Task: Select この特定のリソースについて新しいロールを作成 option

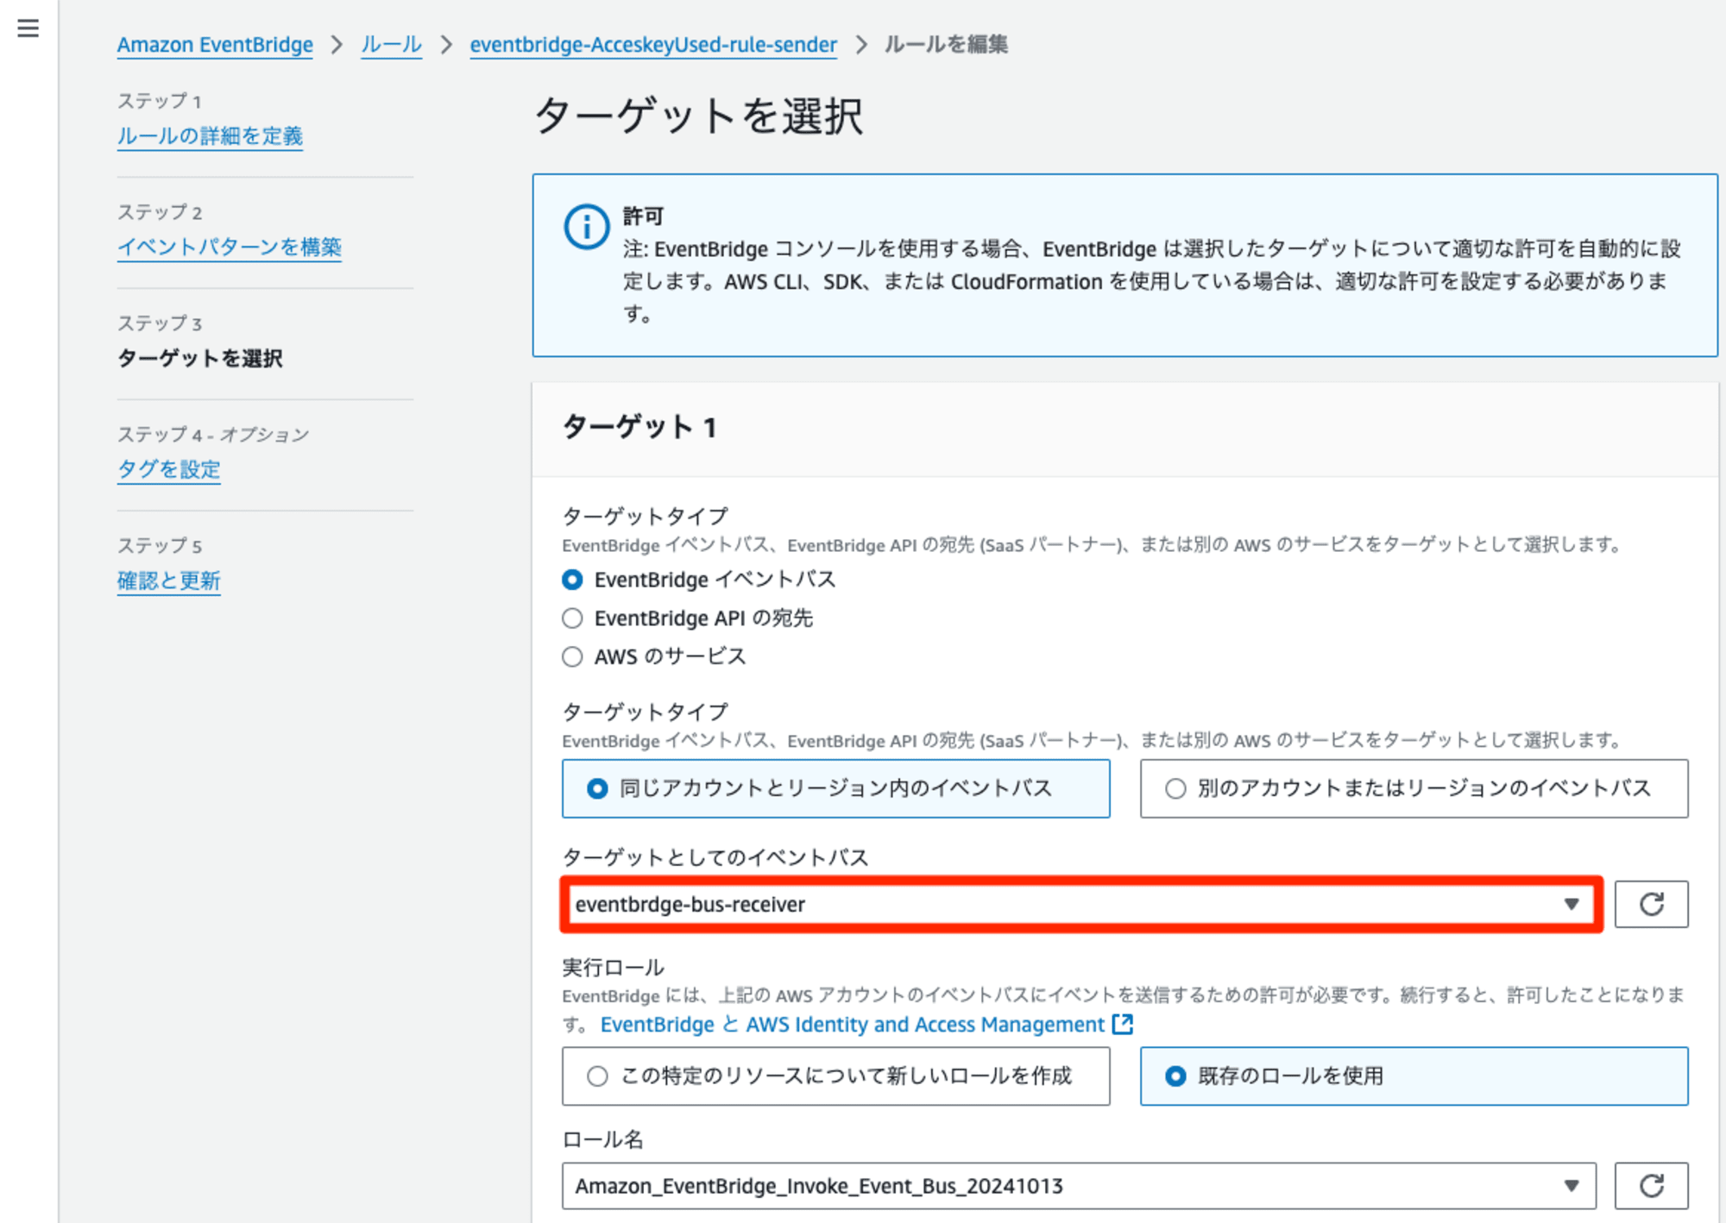Action: tap(835, 1076)
